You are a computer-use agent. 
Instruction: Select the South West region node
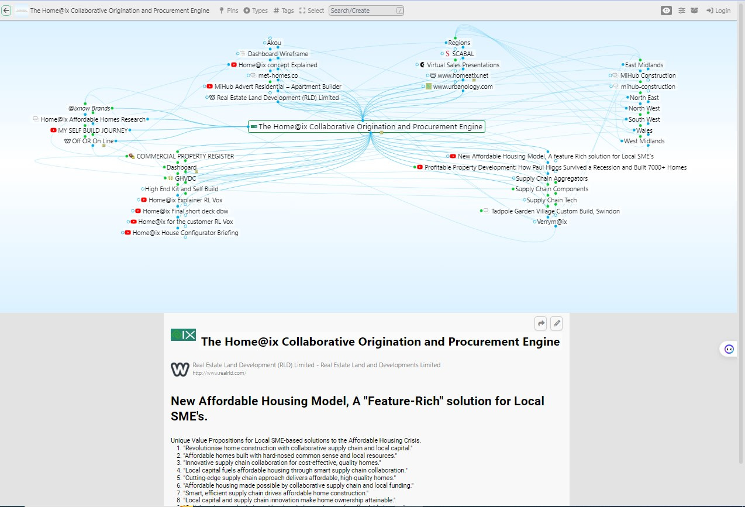point(644,119)
